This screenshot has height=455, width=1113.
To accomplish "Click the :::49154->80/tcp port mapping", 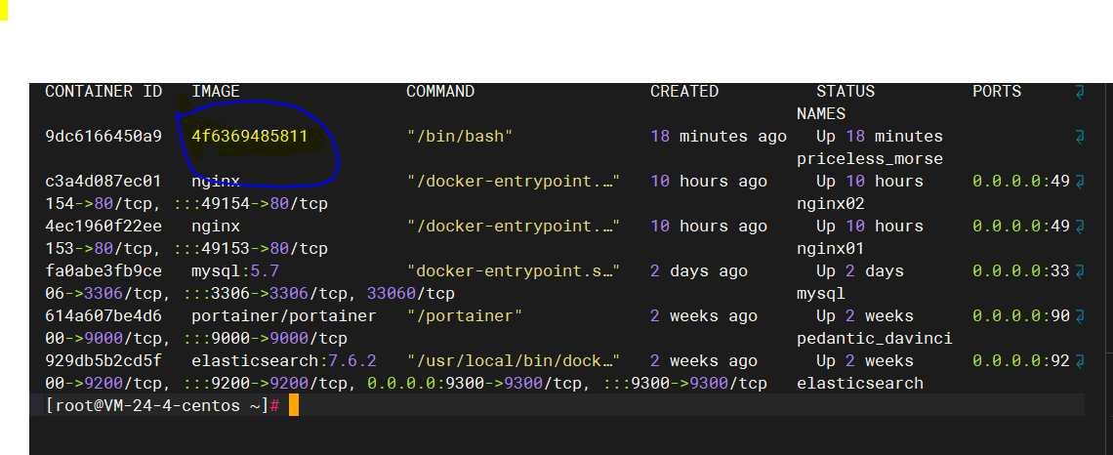I will click(251, 204).
